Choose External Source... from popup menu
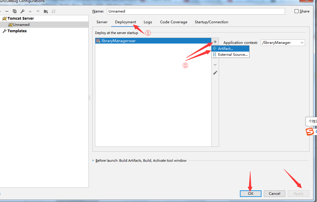 coord(230,55)
